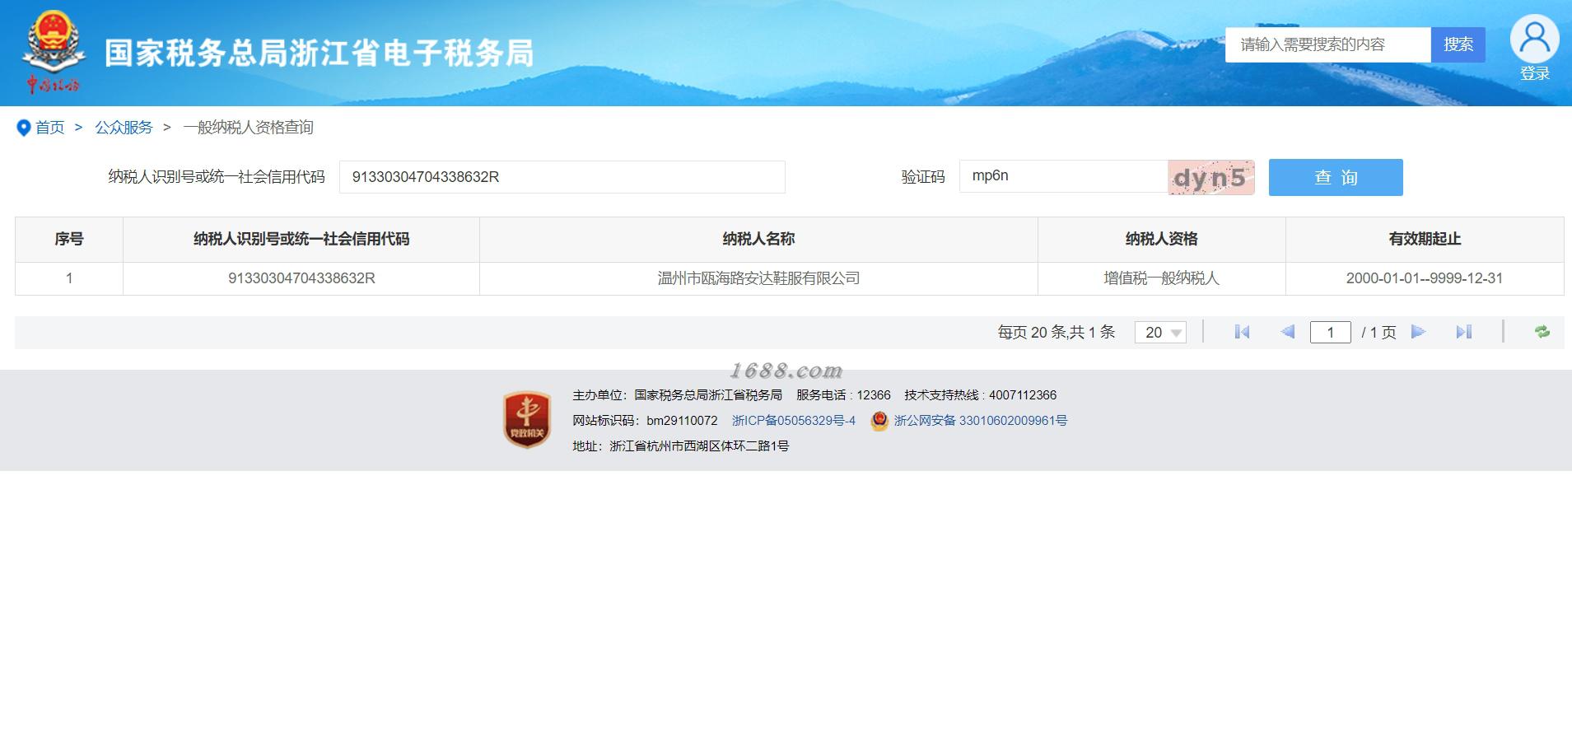Click the 查询 query button

1336,177
